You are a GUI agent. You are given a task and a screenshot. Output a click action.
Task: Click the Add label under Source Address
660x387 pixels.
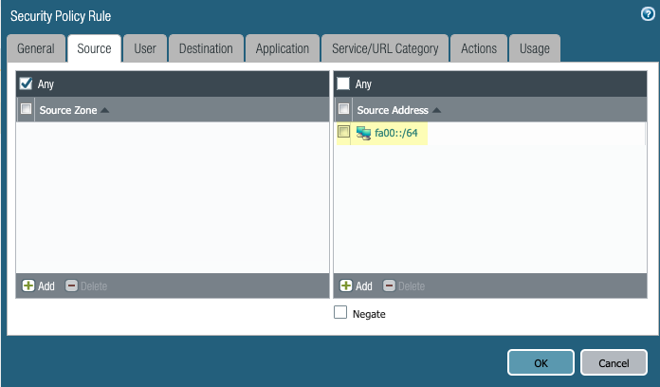tap(364, 286)
